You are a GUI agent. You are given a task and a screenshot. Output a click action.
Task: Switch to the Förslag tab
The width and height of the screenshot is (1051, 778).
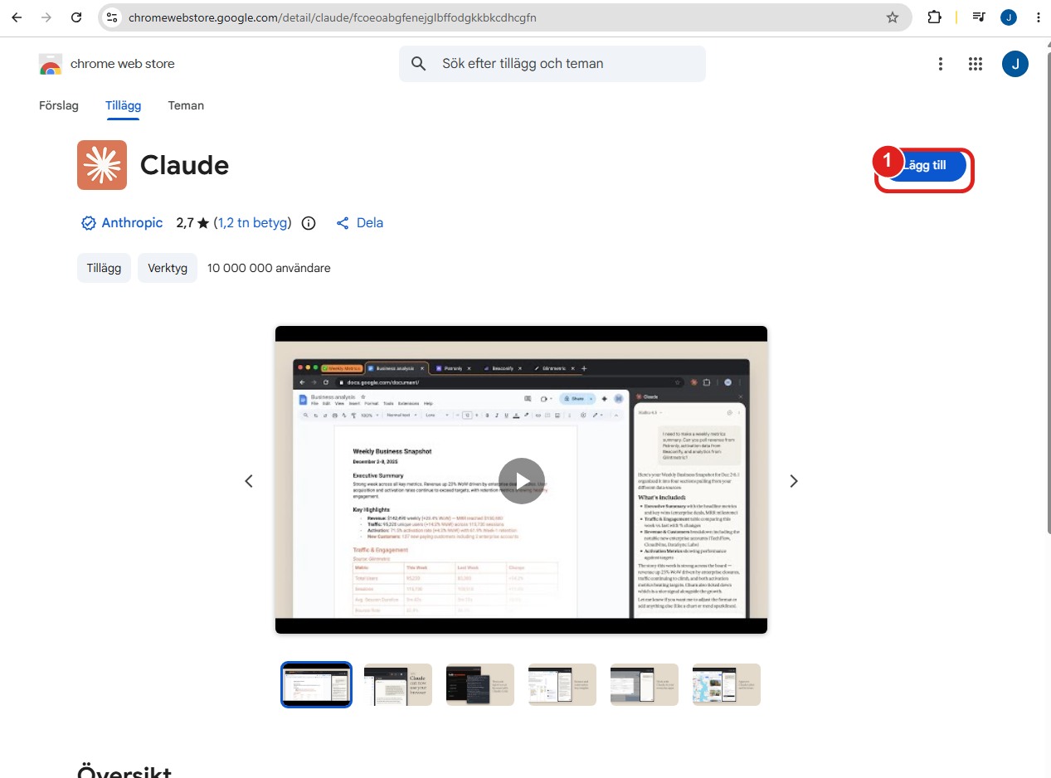(x=59, y=105)
